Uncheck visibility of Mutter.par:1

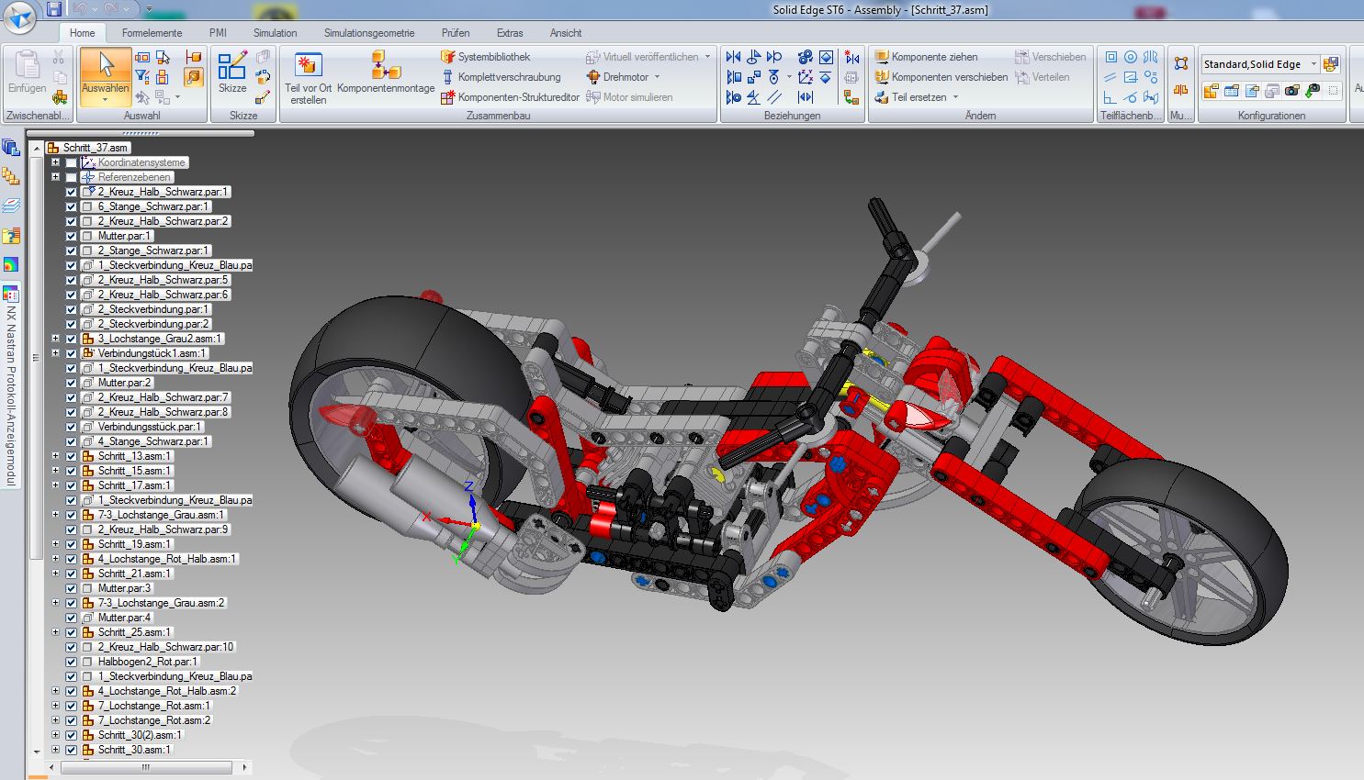click(72, 236)
